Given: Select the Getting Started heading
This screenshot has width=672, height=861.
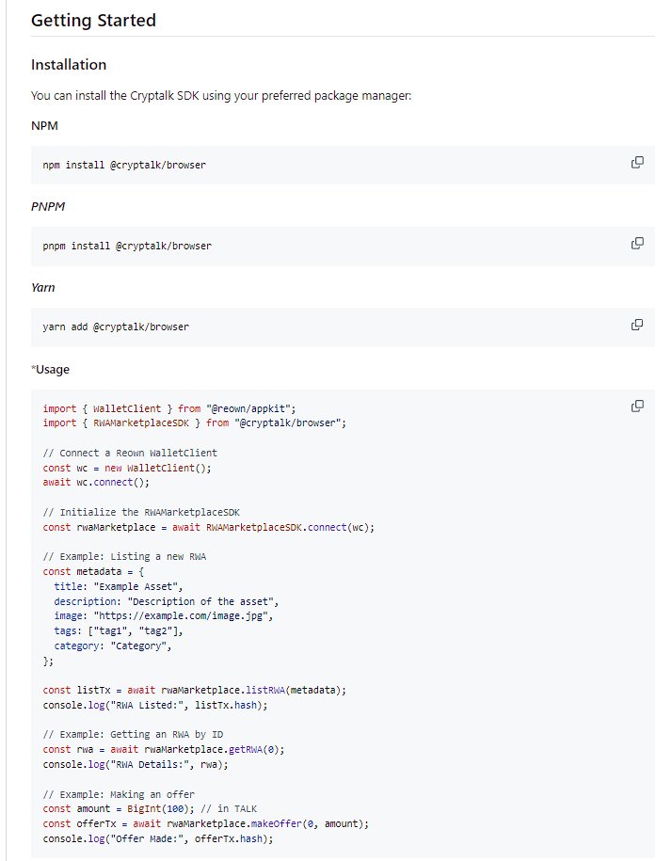Looking at the screenshot, I should tap(93, 21).
